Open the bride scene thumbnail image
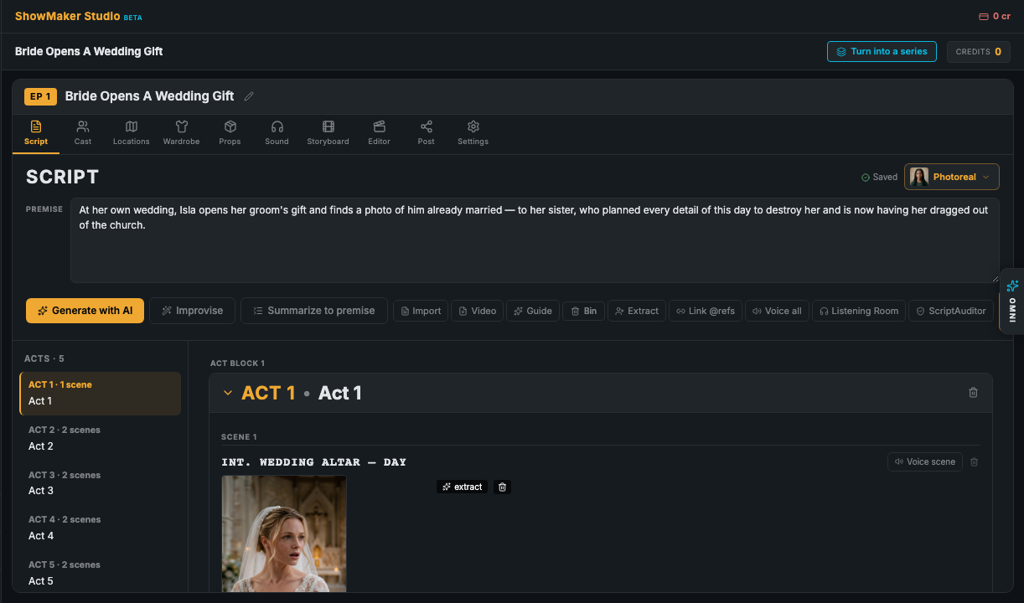Image resolution: width=1024 pixels, height=603 pixels. click(284, 533)
